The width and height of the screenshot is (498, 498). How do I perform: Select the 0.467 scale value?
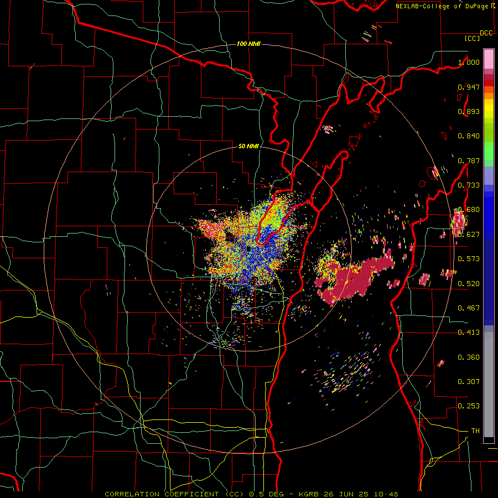click(469, 308)
